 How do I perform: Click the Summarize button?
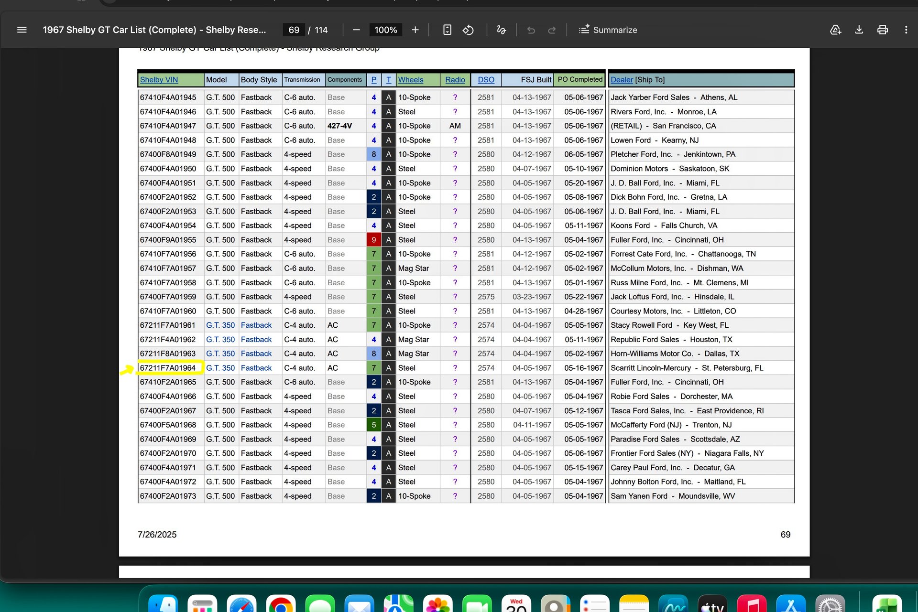pos(608,30)
